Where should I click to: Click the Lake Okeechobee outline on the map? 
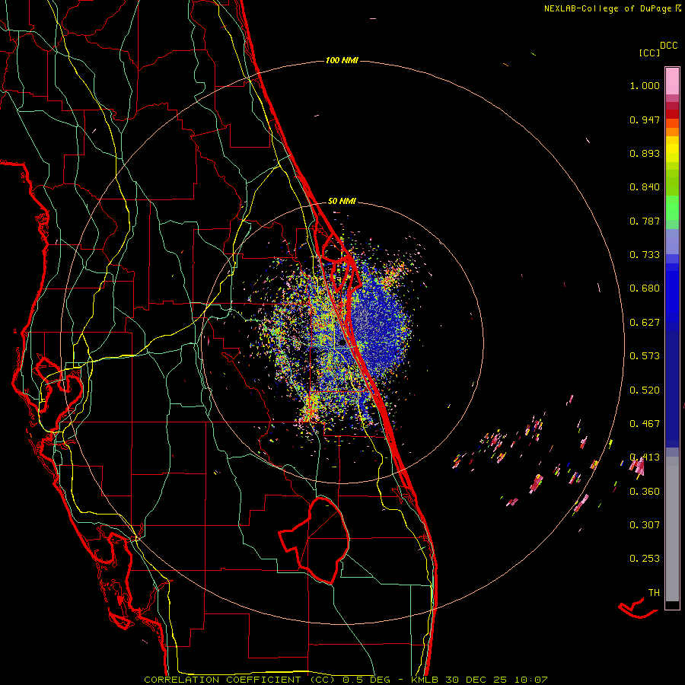(x=314, y=540)
